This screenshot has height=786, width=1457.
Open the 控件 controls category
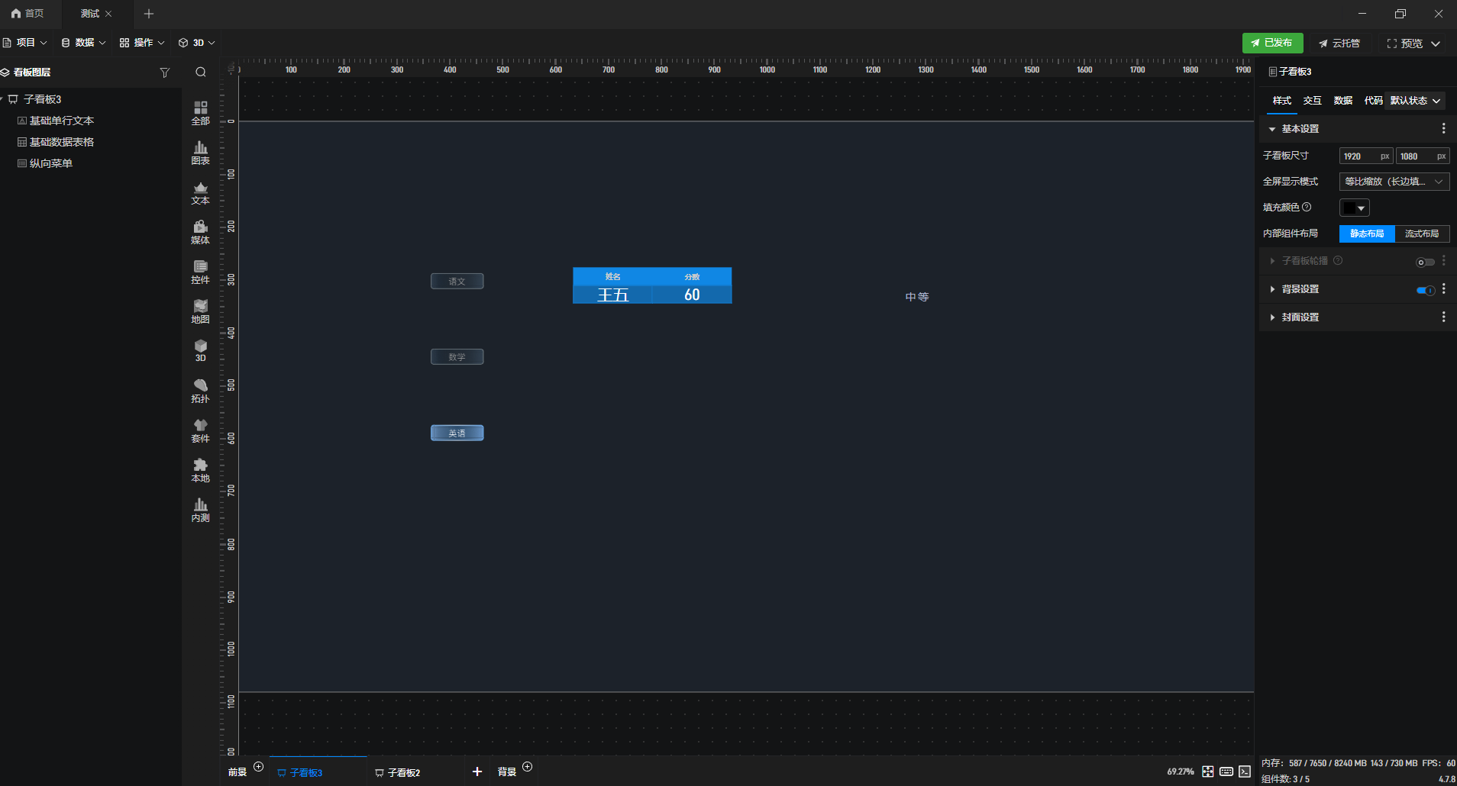point(200,272)
